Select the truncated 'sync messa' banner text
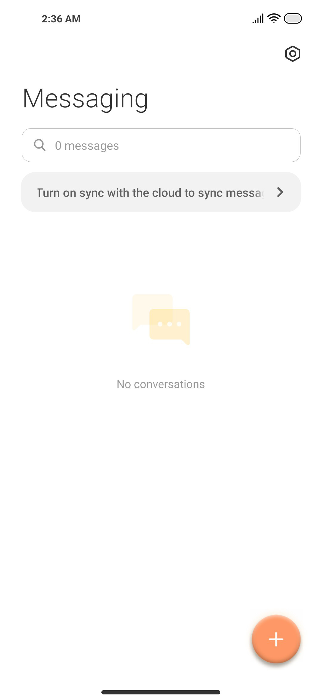 click(231, 193)
